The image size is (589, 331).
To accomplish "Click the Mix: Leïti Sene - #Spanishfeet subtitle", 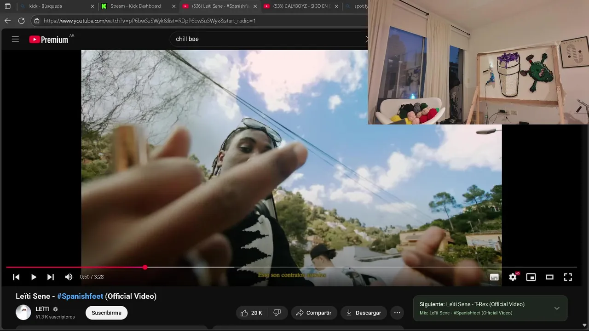I will click(x=466, y=313).
